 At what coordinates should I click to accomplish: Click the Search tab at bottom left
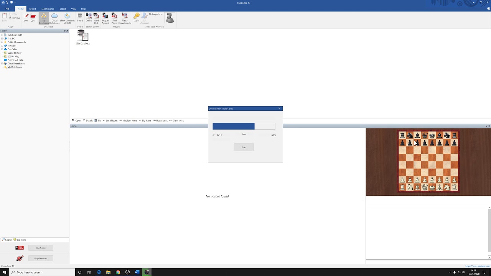(7, 240)
